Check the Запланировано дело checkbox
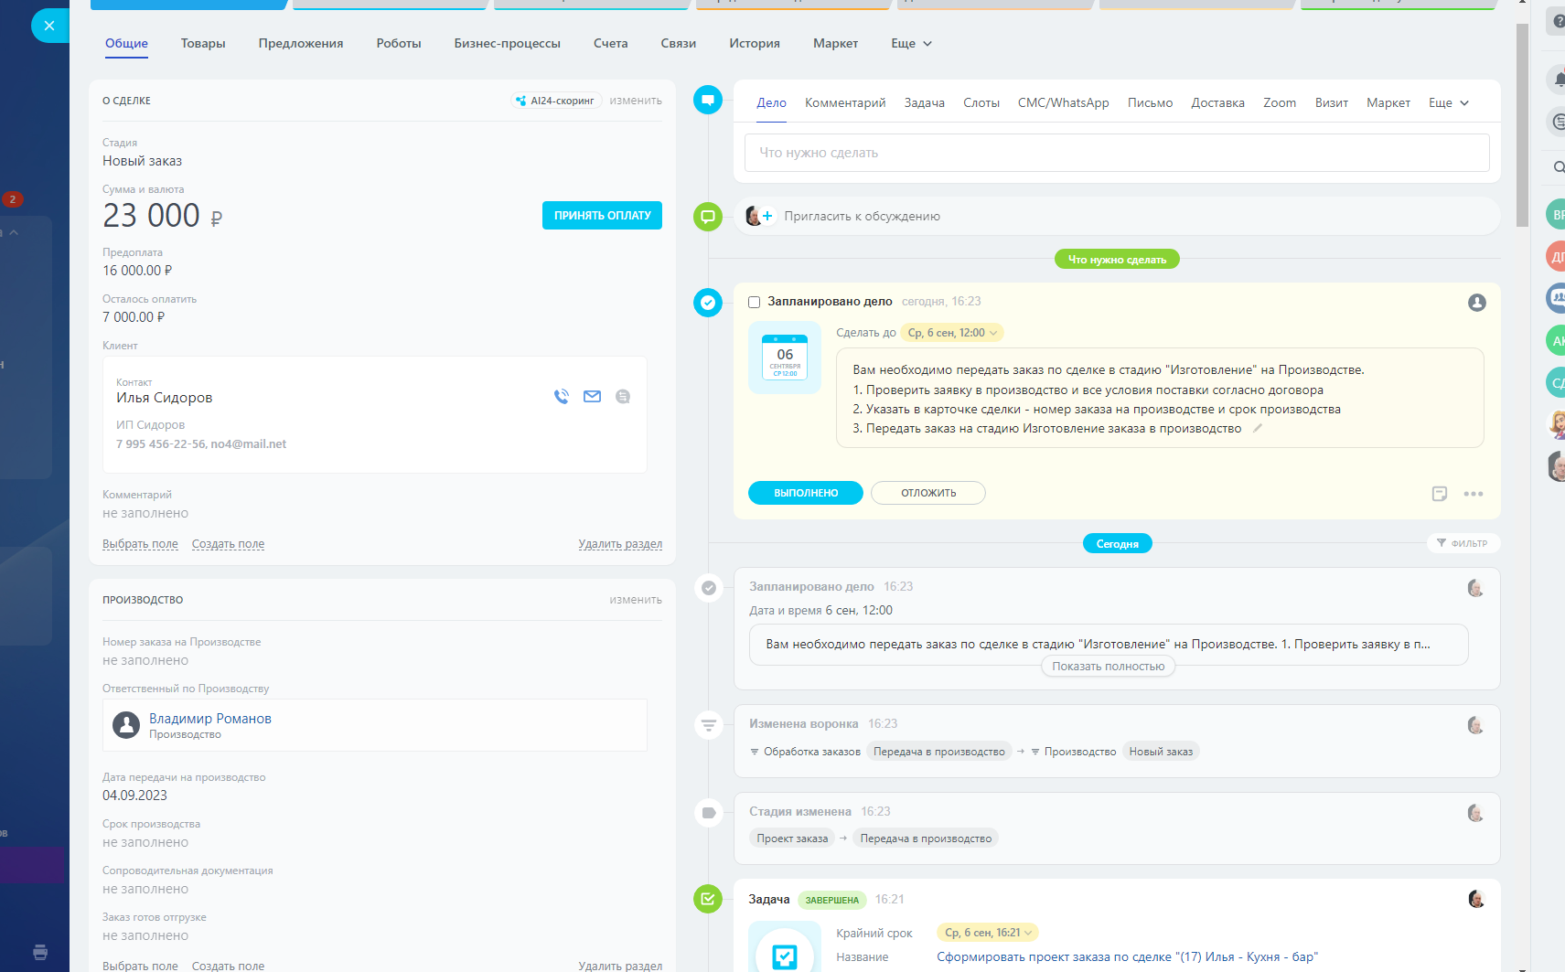The width and height of the screenshot is (1565, 972). click(x=755, y=303)
